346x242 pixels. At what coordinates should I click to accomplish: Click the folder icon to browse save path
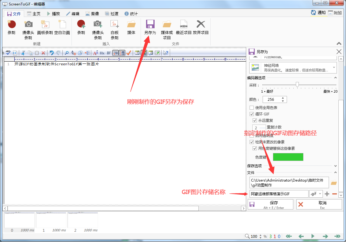coord(334,183)
